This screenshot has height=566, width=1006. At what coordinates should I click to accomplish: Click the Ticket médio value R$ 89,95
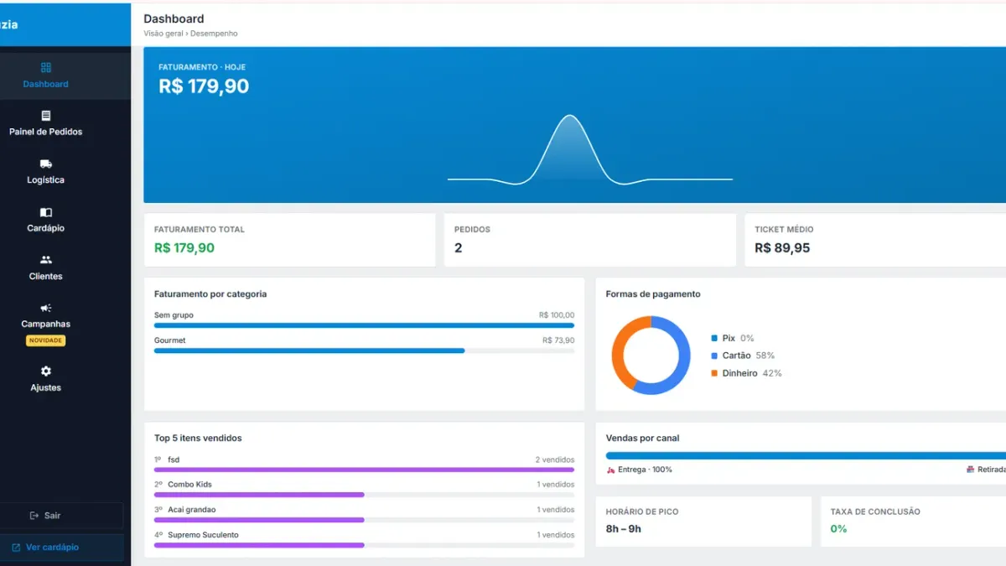(x=782, y=248)
